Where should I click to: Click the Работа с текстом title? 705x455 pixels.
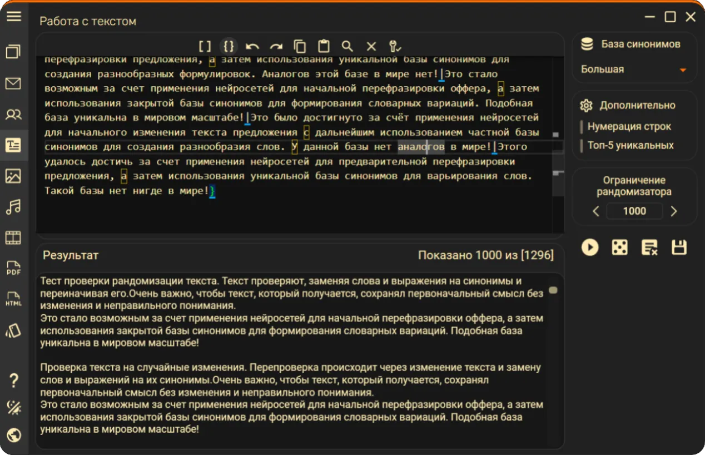tap(88, 22)
